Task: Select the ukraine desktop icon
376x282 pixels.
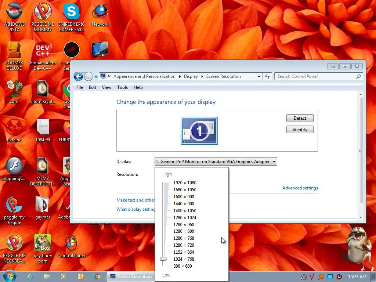Action: 14,130
